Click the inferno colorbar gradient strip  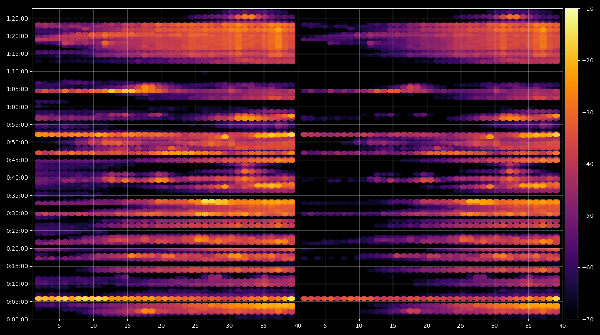coord(571,164)
